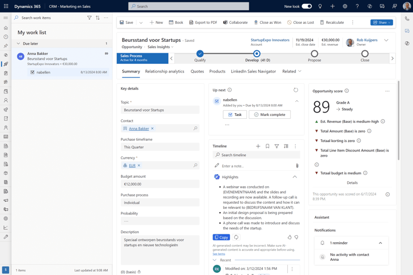Collapse the Highlights section
This screenshot has height=275, width=413.
point(295,177)
